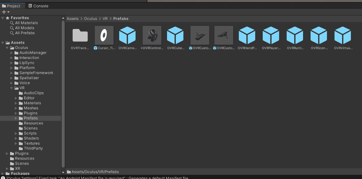The image size is (362, 179).
Task: Select the OVRRunti... prefab icon
Action: [x=295, y=35]
